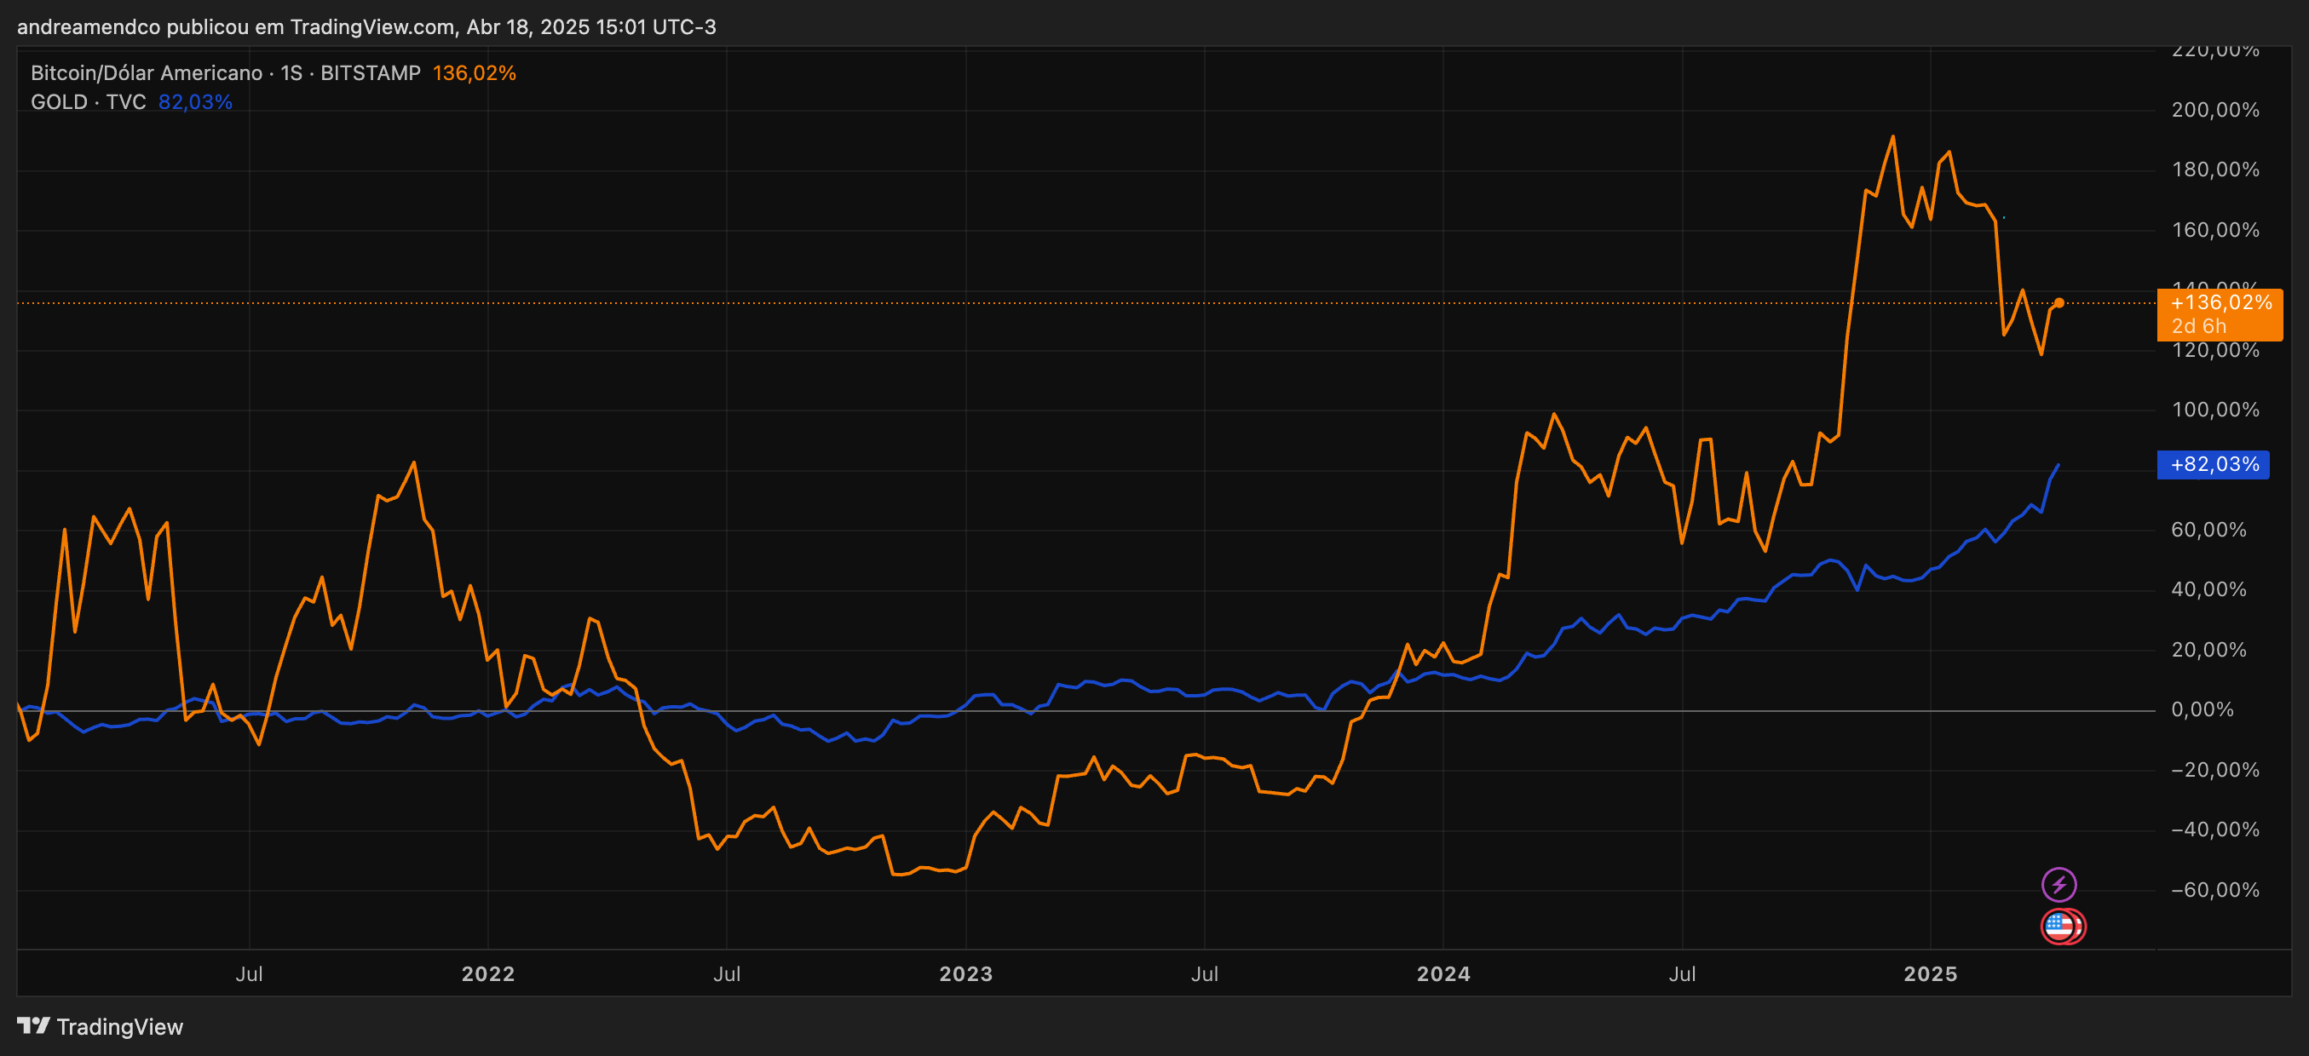Screen dimensions: 2309x1056
Task: Click the orange 136,02% legend value
Action: [475, 72]
